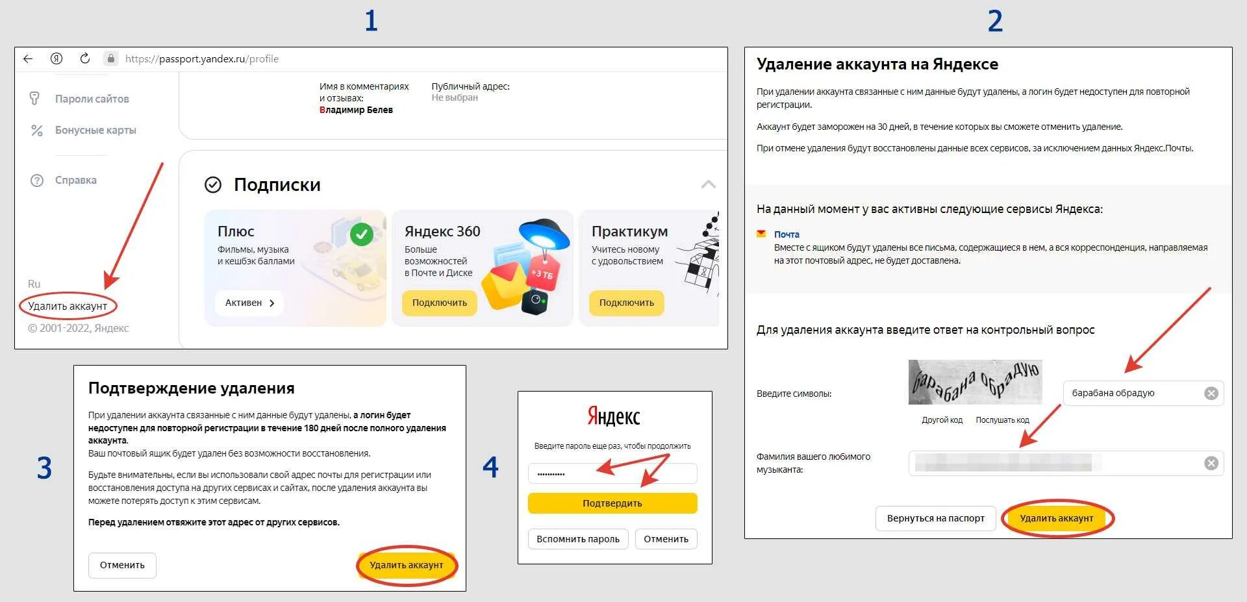Click Удалить аккаунт button in step 2
Image resolution: width=1247 pixels, height=602 pixels.
[x=1057, y=518]
